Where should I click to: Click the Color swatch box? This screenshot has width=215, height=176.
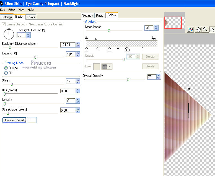pos(97,67)
